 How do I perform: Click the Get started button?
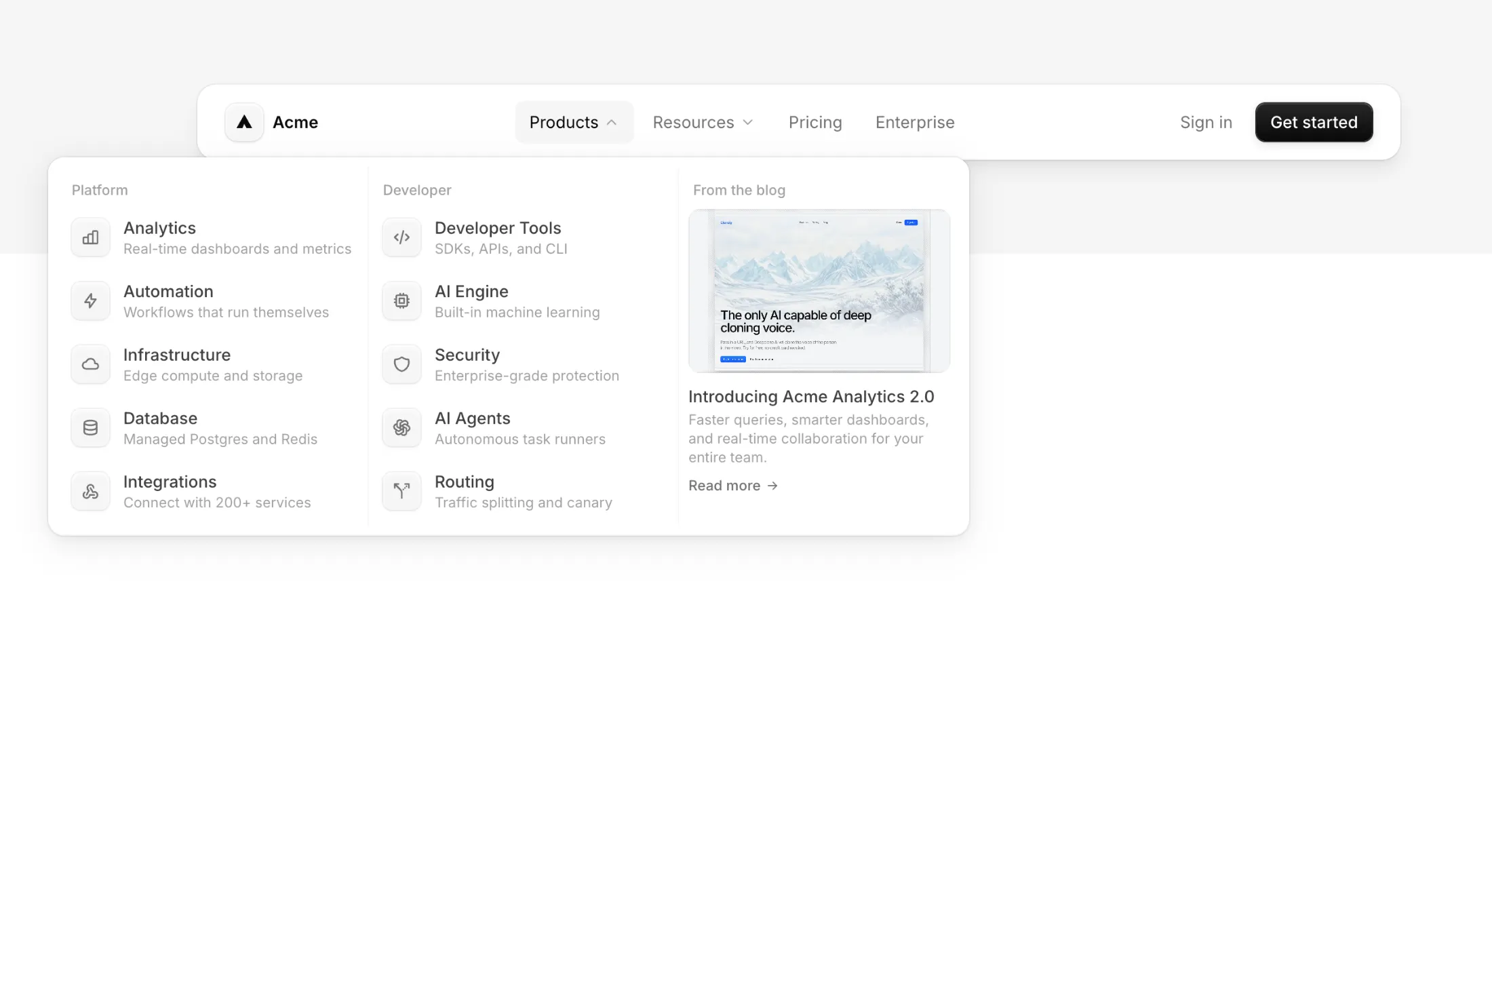1314,122
